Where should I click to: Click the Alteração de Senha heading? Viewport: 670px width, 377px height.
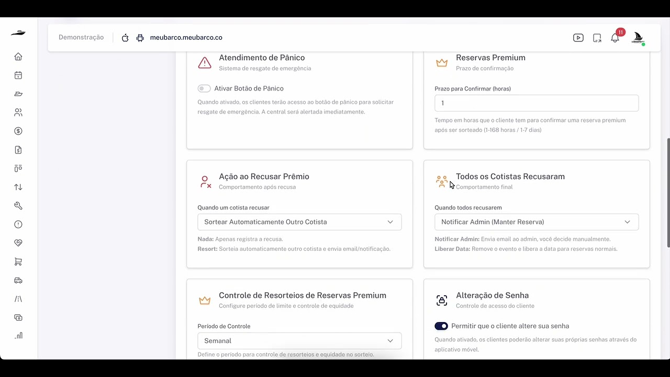(x=492, y=295)
